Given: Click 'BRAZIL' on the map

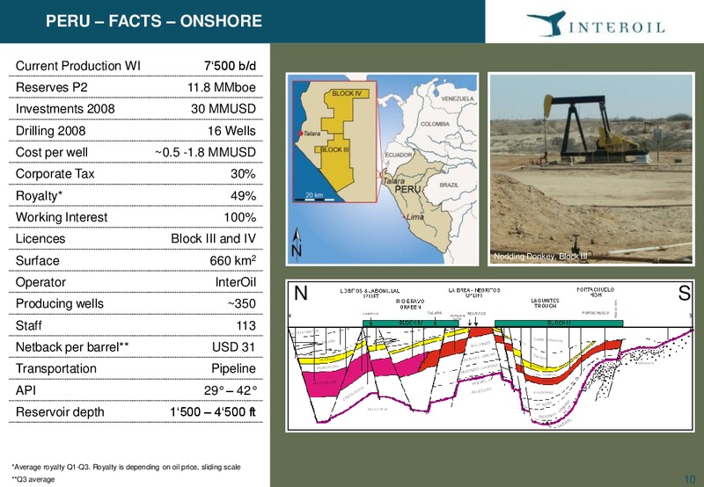Looking at the screenshot, I should point(449,185).
